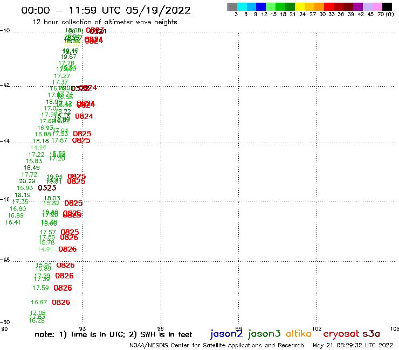This screenshot has height=350, width=399.
Task: Click the wave height value "18.19"
Action: pyautogui.click(x=23, y=195)
